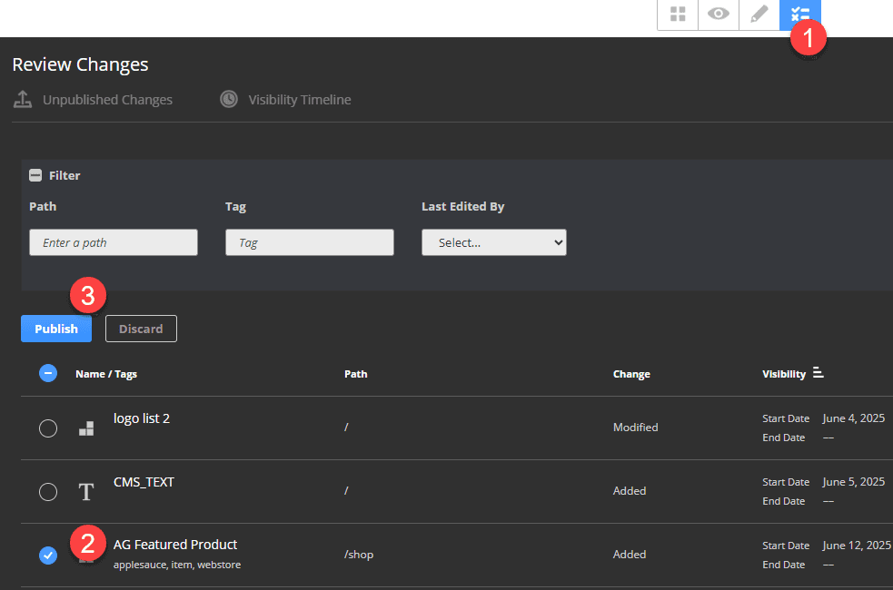Click the CMS_TEXT text type icon
Screen dimensions: 893x590
(86, 492)
